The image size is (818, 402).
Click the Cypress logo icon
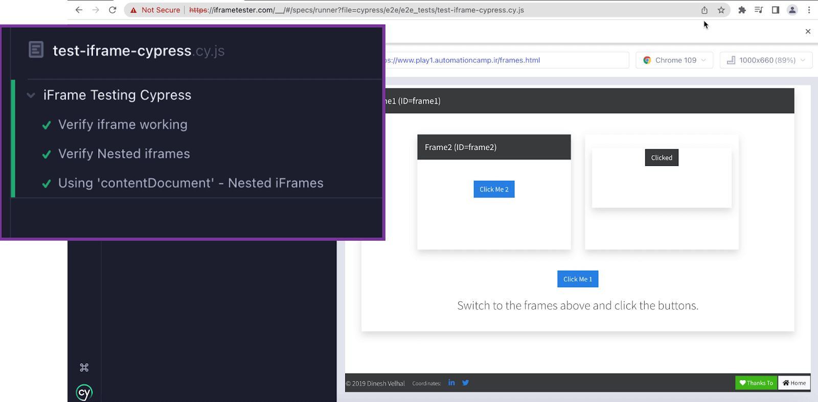[84, 392]
